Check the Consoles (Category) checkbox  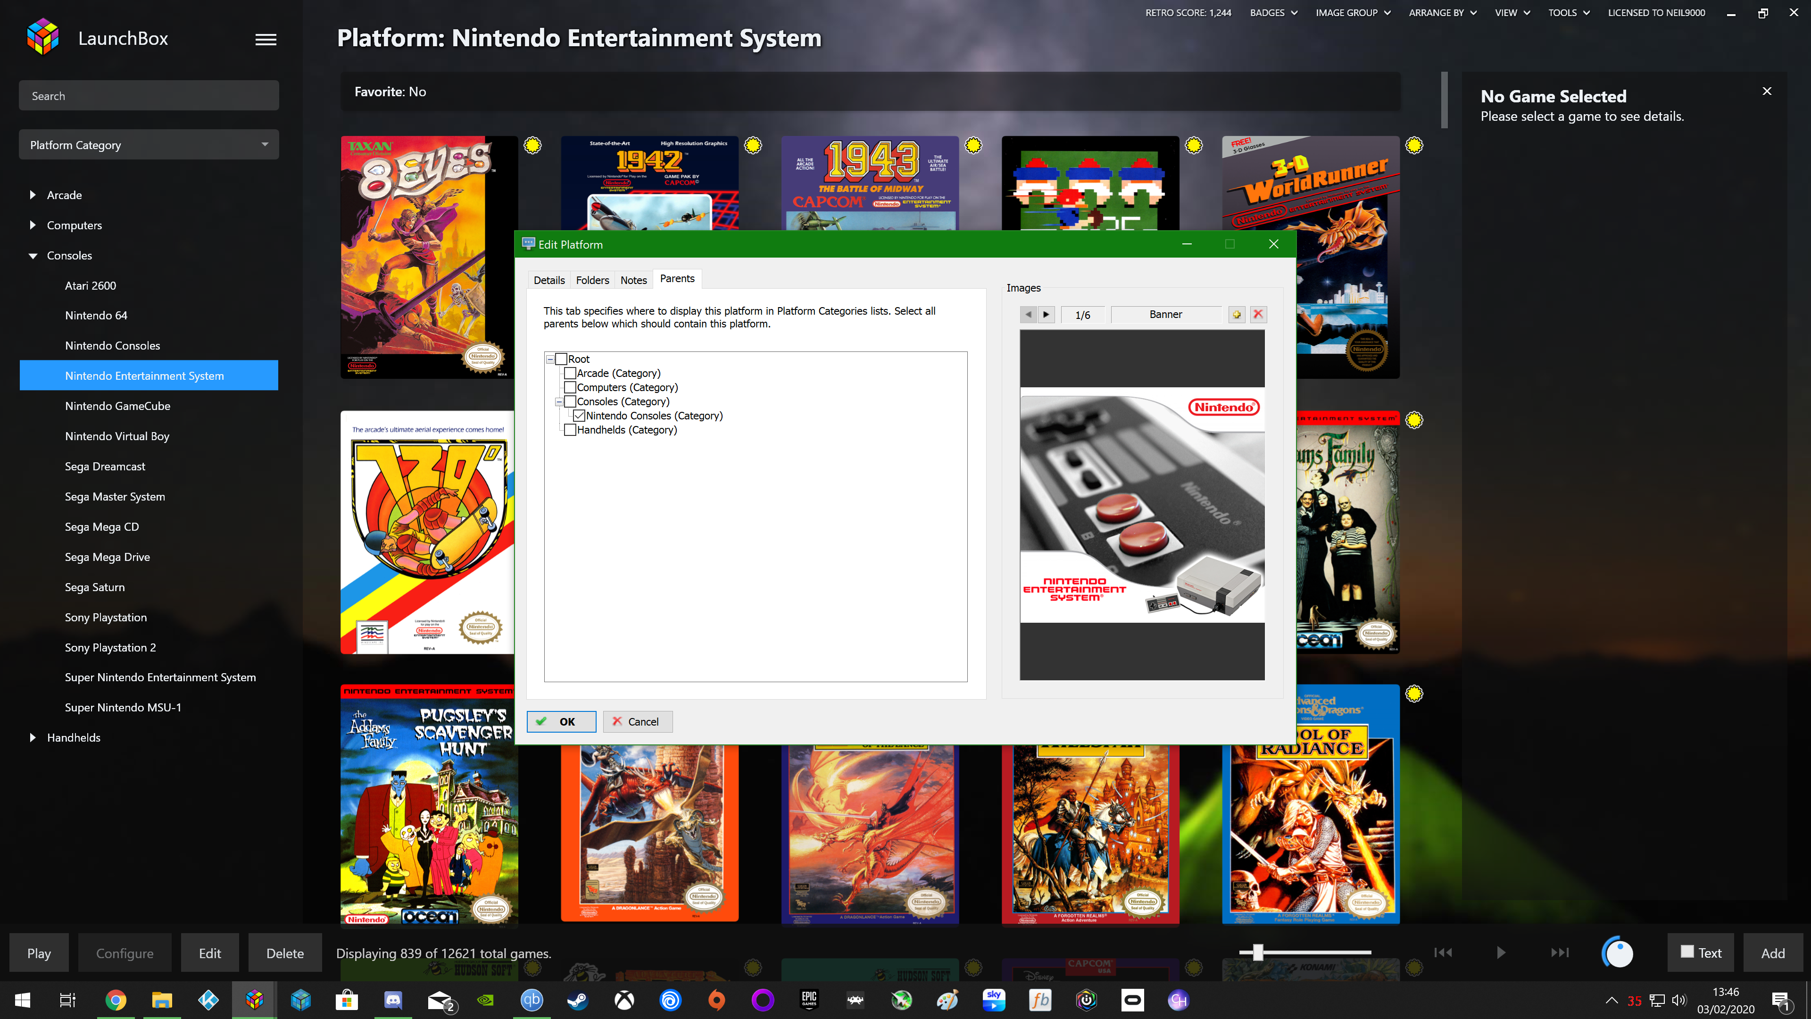(x=570, y=401)
